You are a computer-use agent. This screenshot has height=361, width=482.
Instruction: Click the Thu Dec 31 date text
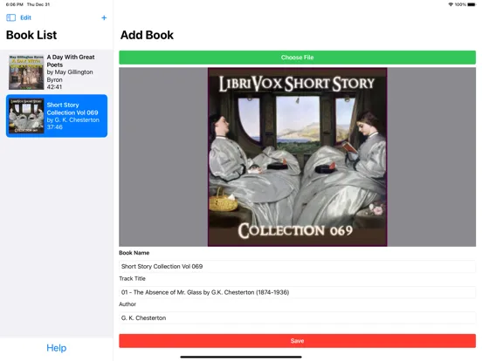point(38,4)
